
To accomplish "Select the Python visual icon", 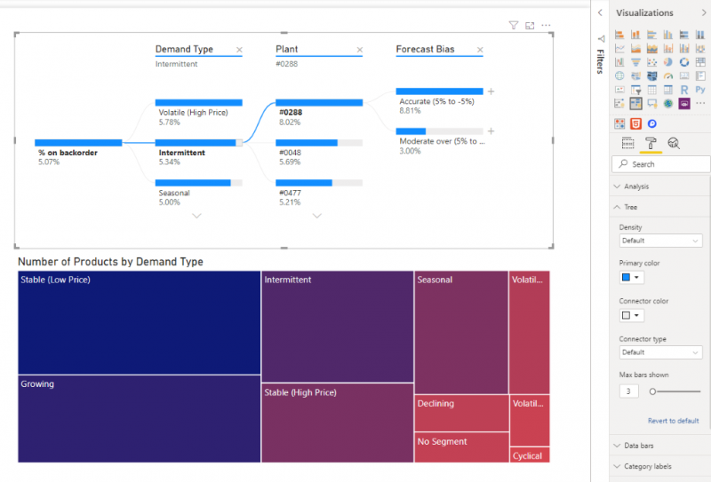I will 700,90.
